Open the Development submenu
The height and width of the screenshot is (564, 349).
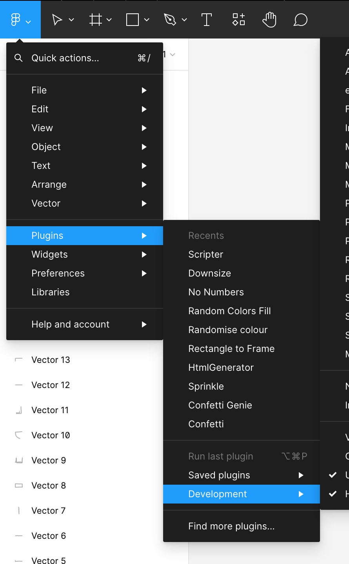click(x=242, y=494)
